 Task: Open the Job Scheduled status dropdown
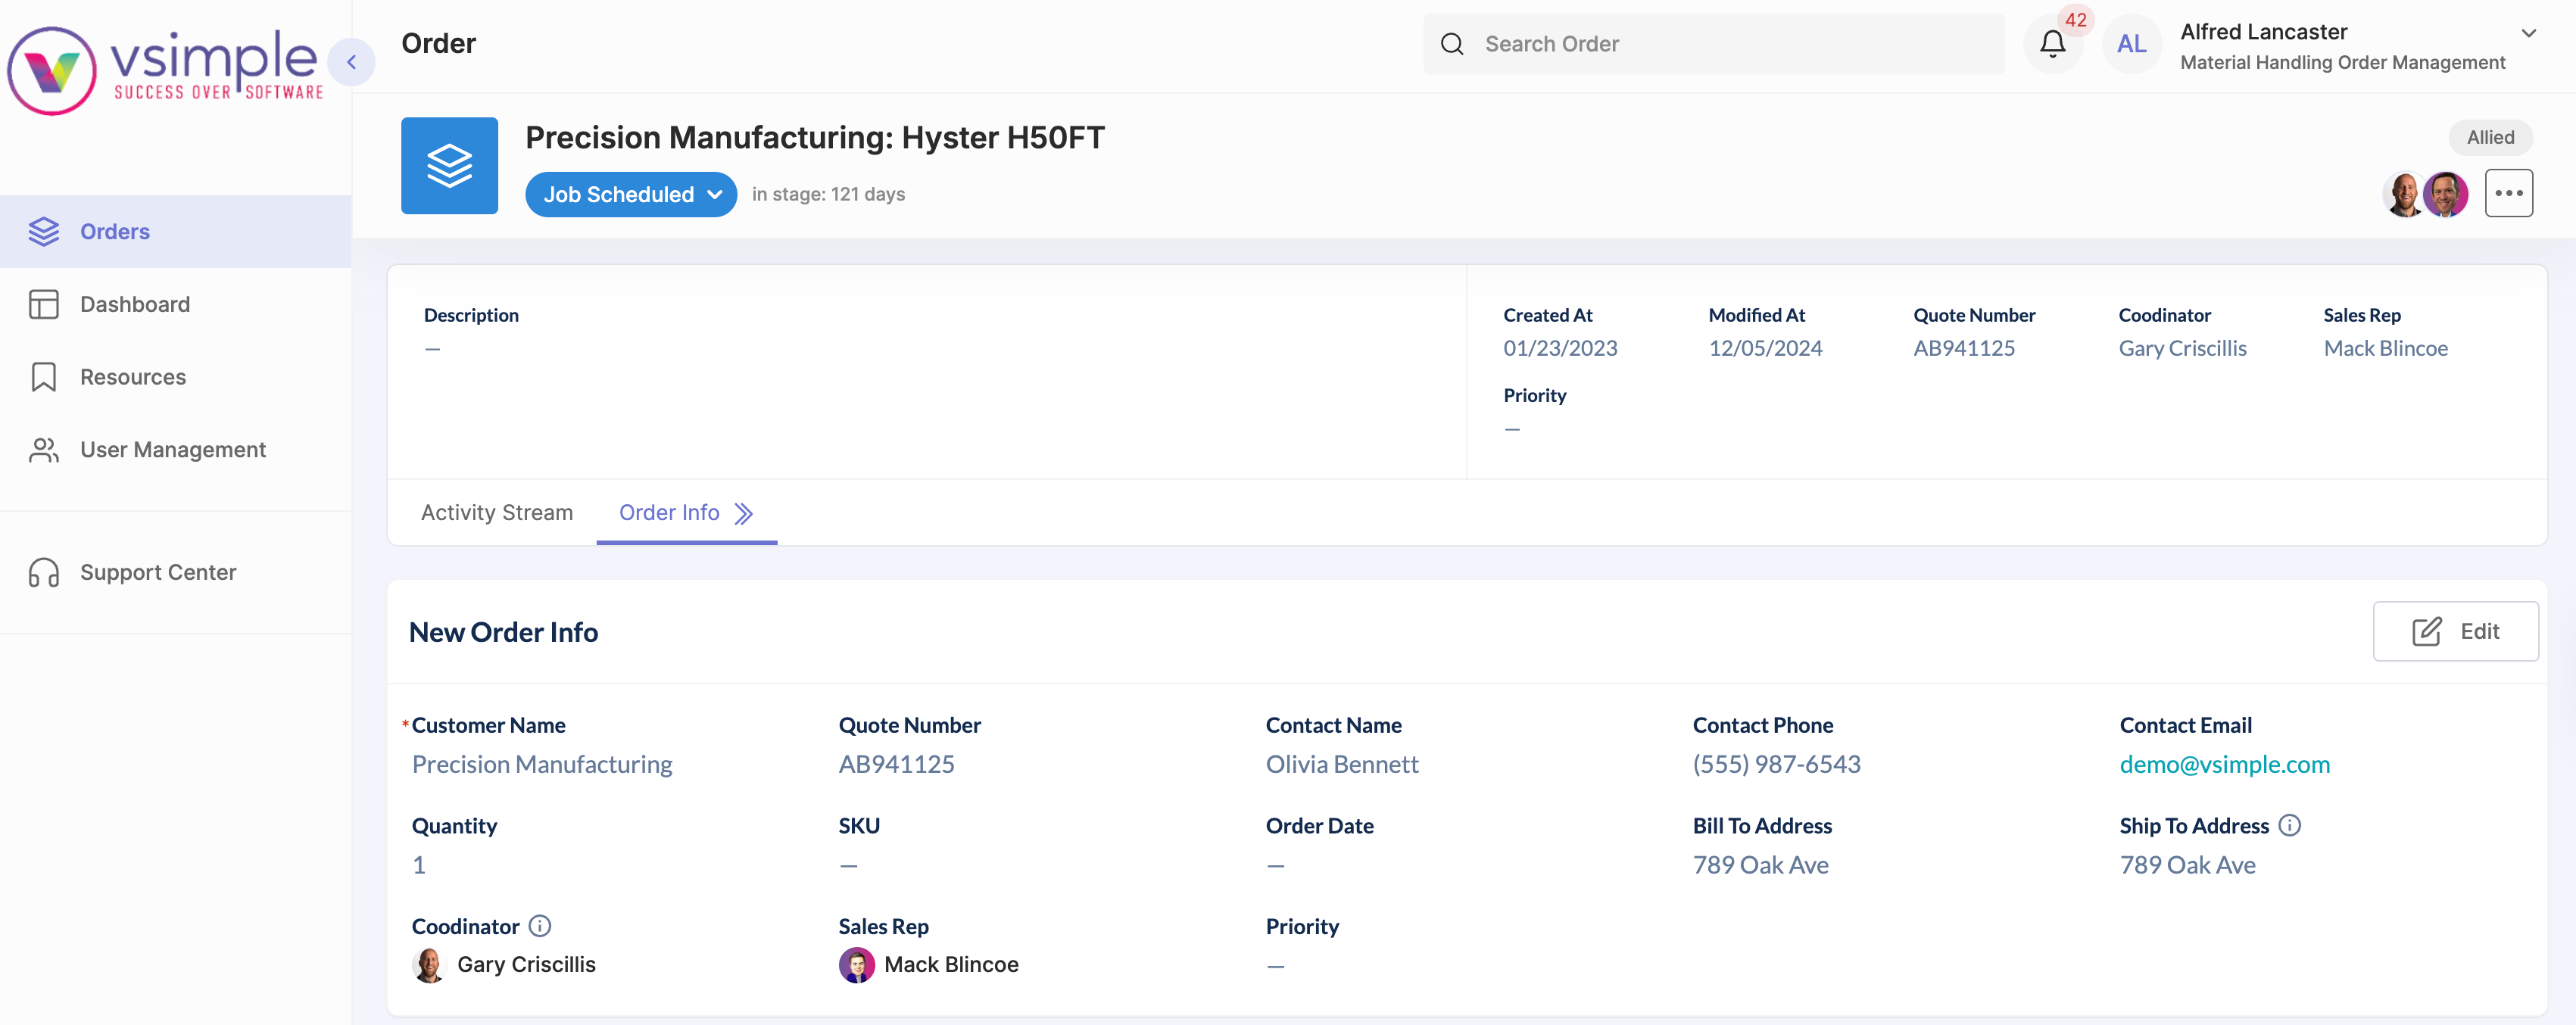tap(630, 194)
